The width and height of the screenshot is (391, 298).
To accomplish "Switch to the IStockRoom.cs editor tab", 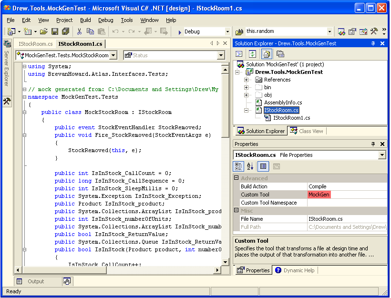I will click(x=35, y=44).
